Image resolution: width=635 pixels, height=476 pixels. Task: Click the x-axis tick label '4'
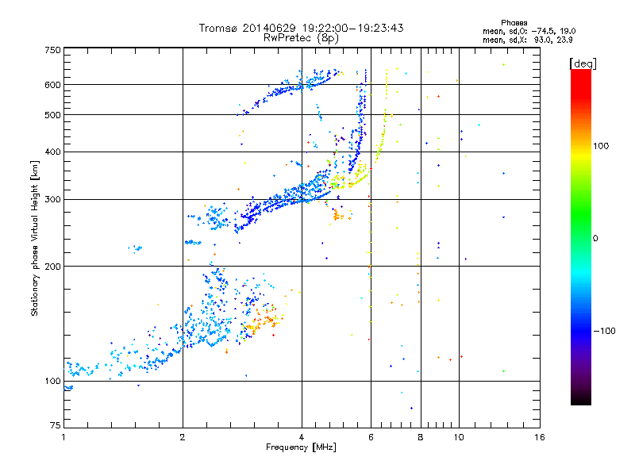tap(302, 437)
